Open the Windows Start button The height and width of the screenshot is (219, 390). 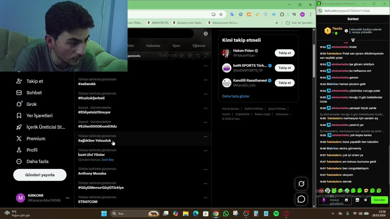104,214
